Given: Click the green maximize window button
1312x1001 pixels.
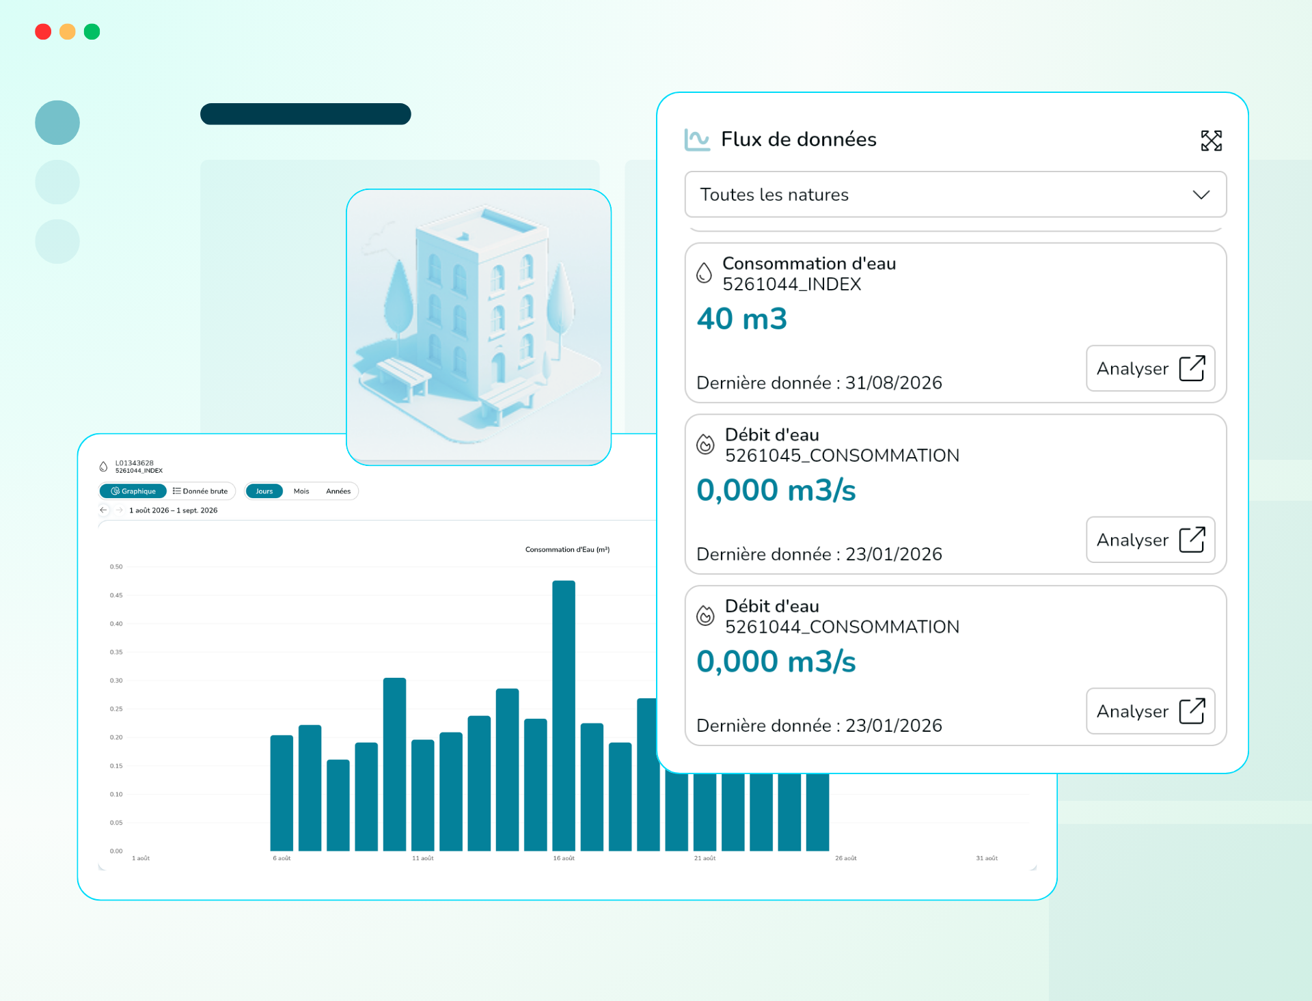Looking at the screenshot, I should tap(92, 32).
